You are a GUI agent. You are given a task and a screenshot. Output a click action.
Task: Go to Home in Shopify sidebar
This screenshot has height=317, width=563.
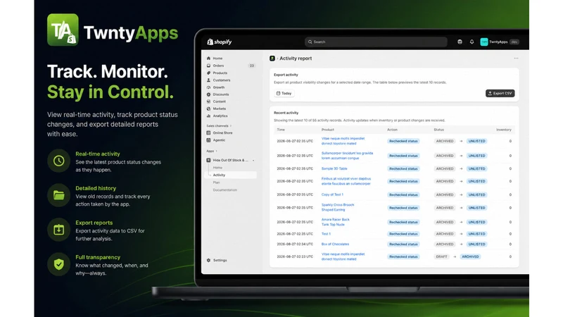217,58
